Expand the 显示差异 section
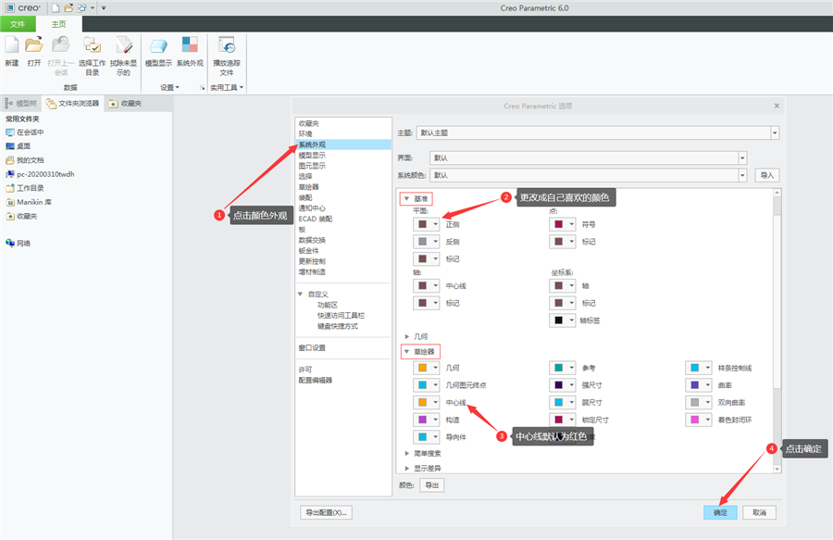This screenshot has height=540, width=833. tap(407, 469)
